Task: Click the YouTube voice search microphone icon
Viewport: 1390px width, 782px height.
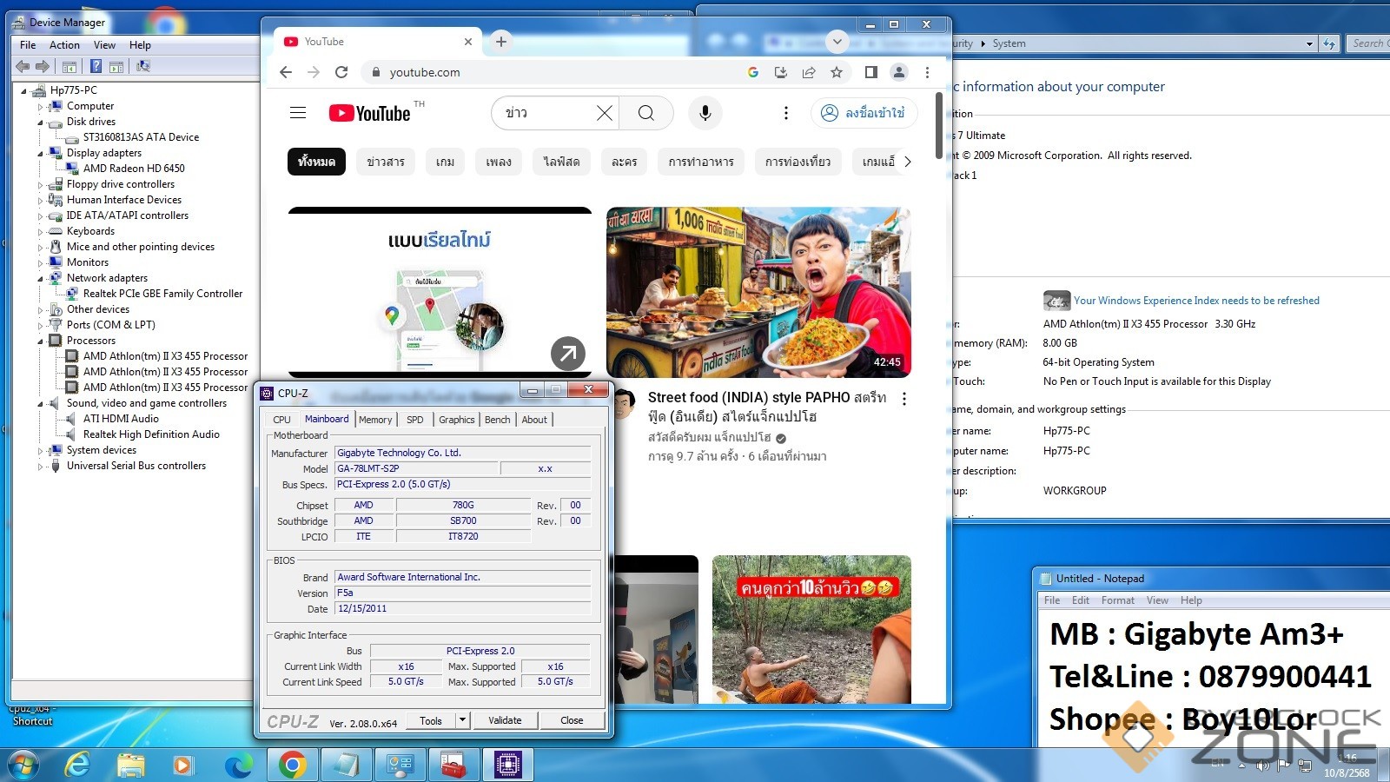Action: point(705,113)
